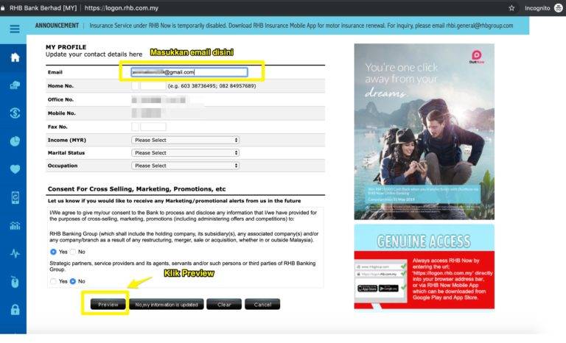
Task: Select No for RHB Banking Group consent
Action: (x=73, y=252)
